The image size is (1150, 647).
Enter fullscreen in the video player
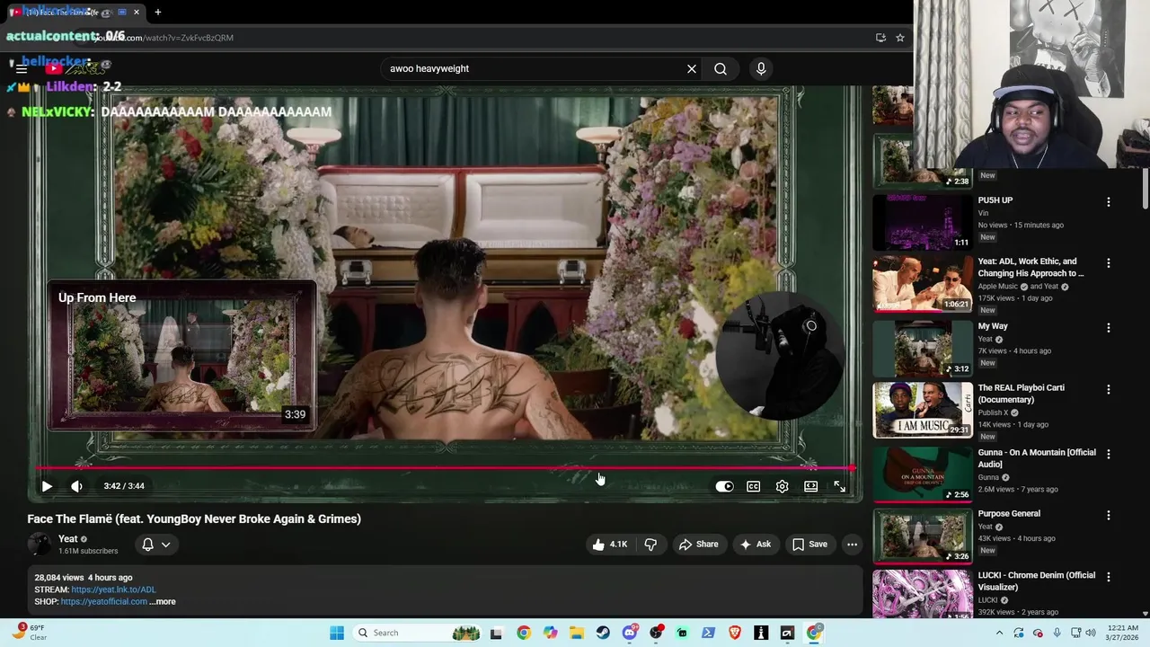click(x=839, y=486)
